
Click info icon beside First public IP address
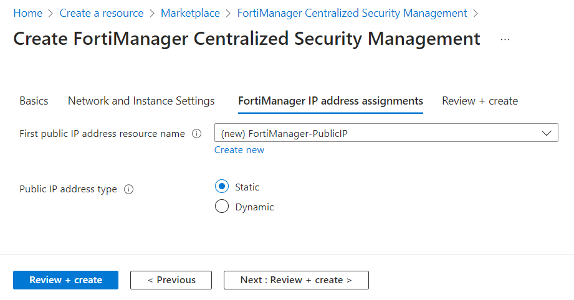tap(197, 134)
